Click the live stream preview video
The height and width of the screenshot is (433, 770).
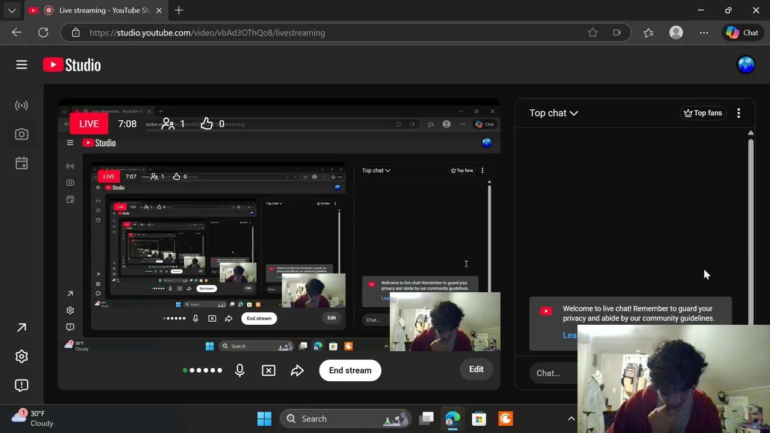coord(279,226)
